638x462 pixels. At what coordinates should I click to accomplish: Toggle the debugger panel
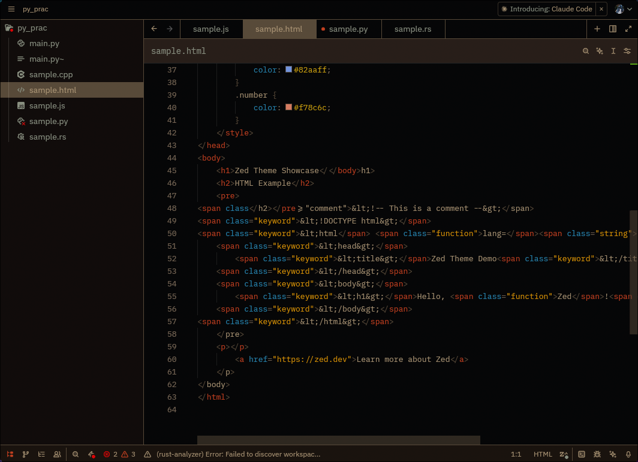click(x=597, y=454)
